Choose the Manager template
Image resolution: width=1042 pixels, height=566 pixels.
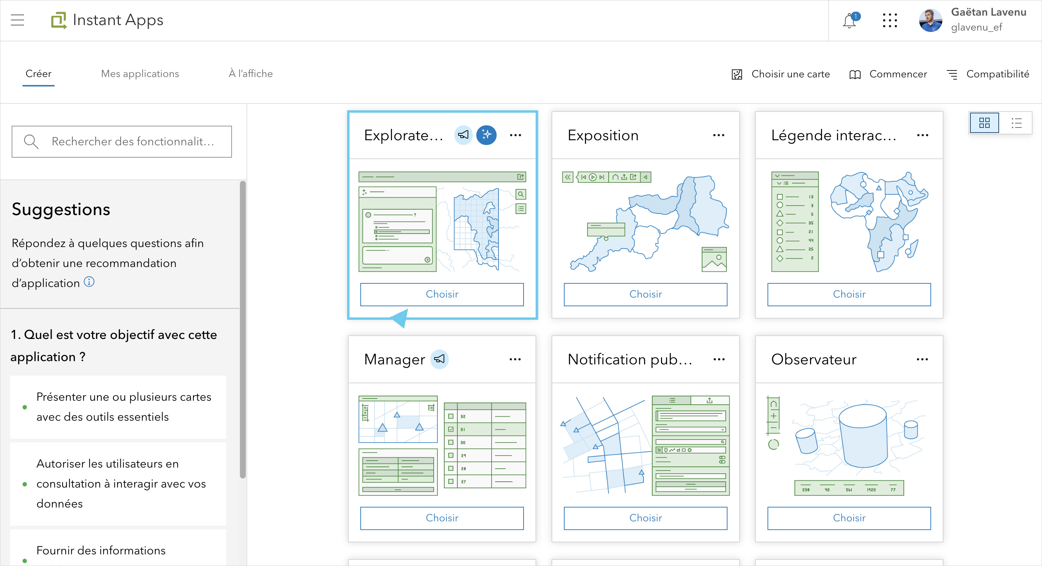442,518
